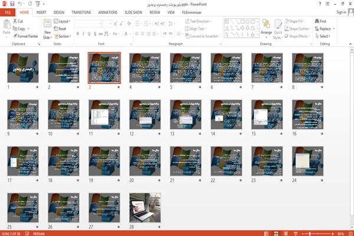Viewport: 354px width, 236px height.
Task: Click the Increase Font Size icon
Action: point(116,24)
